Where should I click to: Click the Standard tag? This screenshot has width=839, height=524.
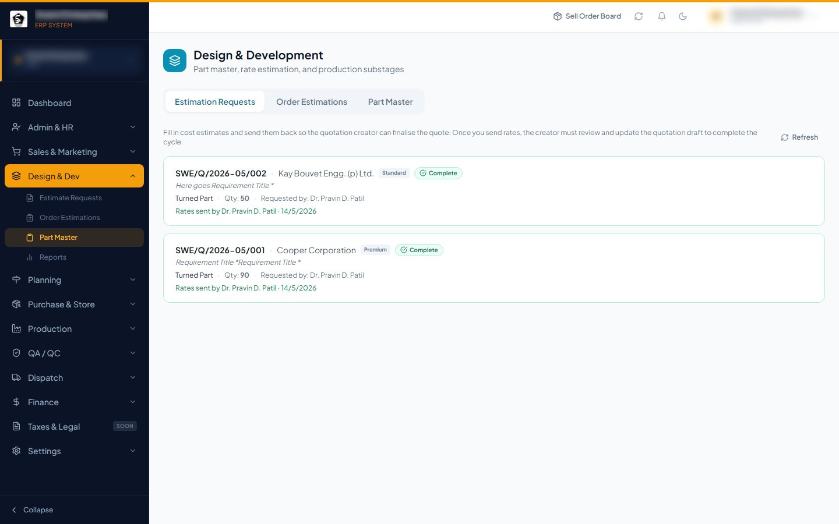(394, 173)
